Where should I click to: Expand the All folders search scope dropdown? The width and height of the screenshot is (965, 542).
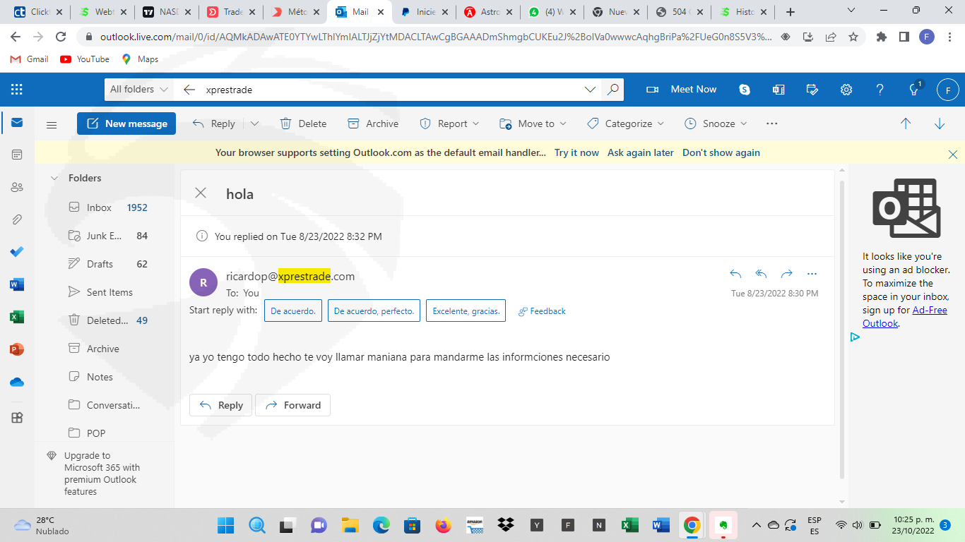pyautogui.click(x=139, y=90)
